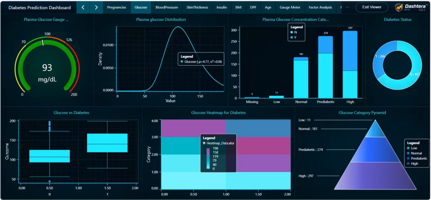
Task: Click the Exit Viewer button
Action: (372, 7)
